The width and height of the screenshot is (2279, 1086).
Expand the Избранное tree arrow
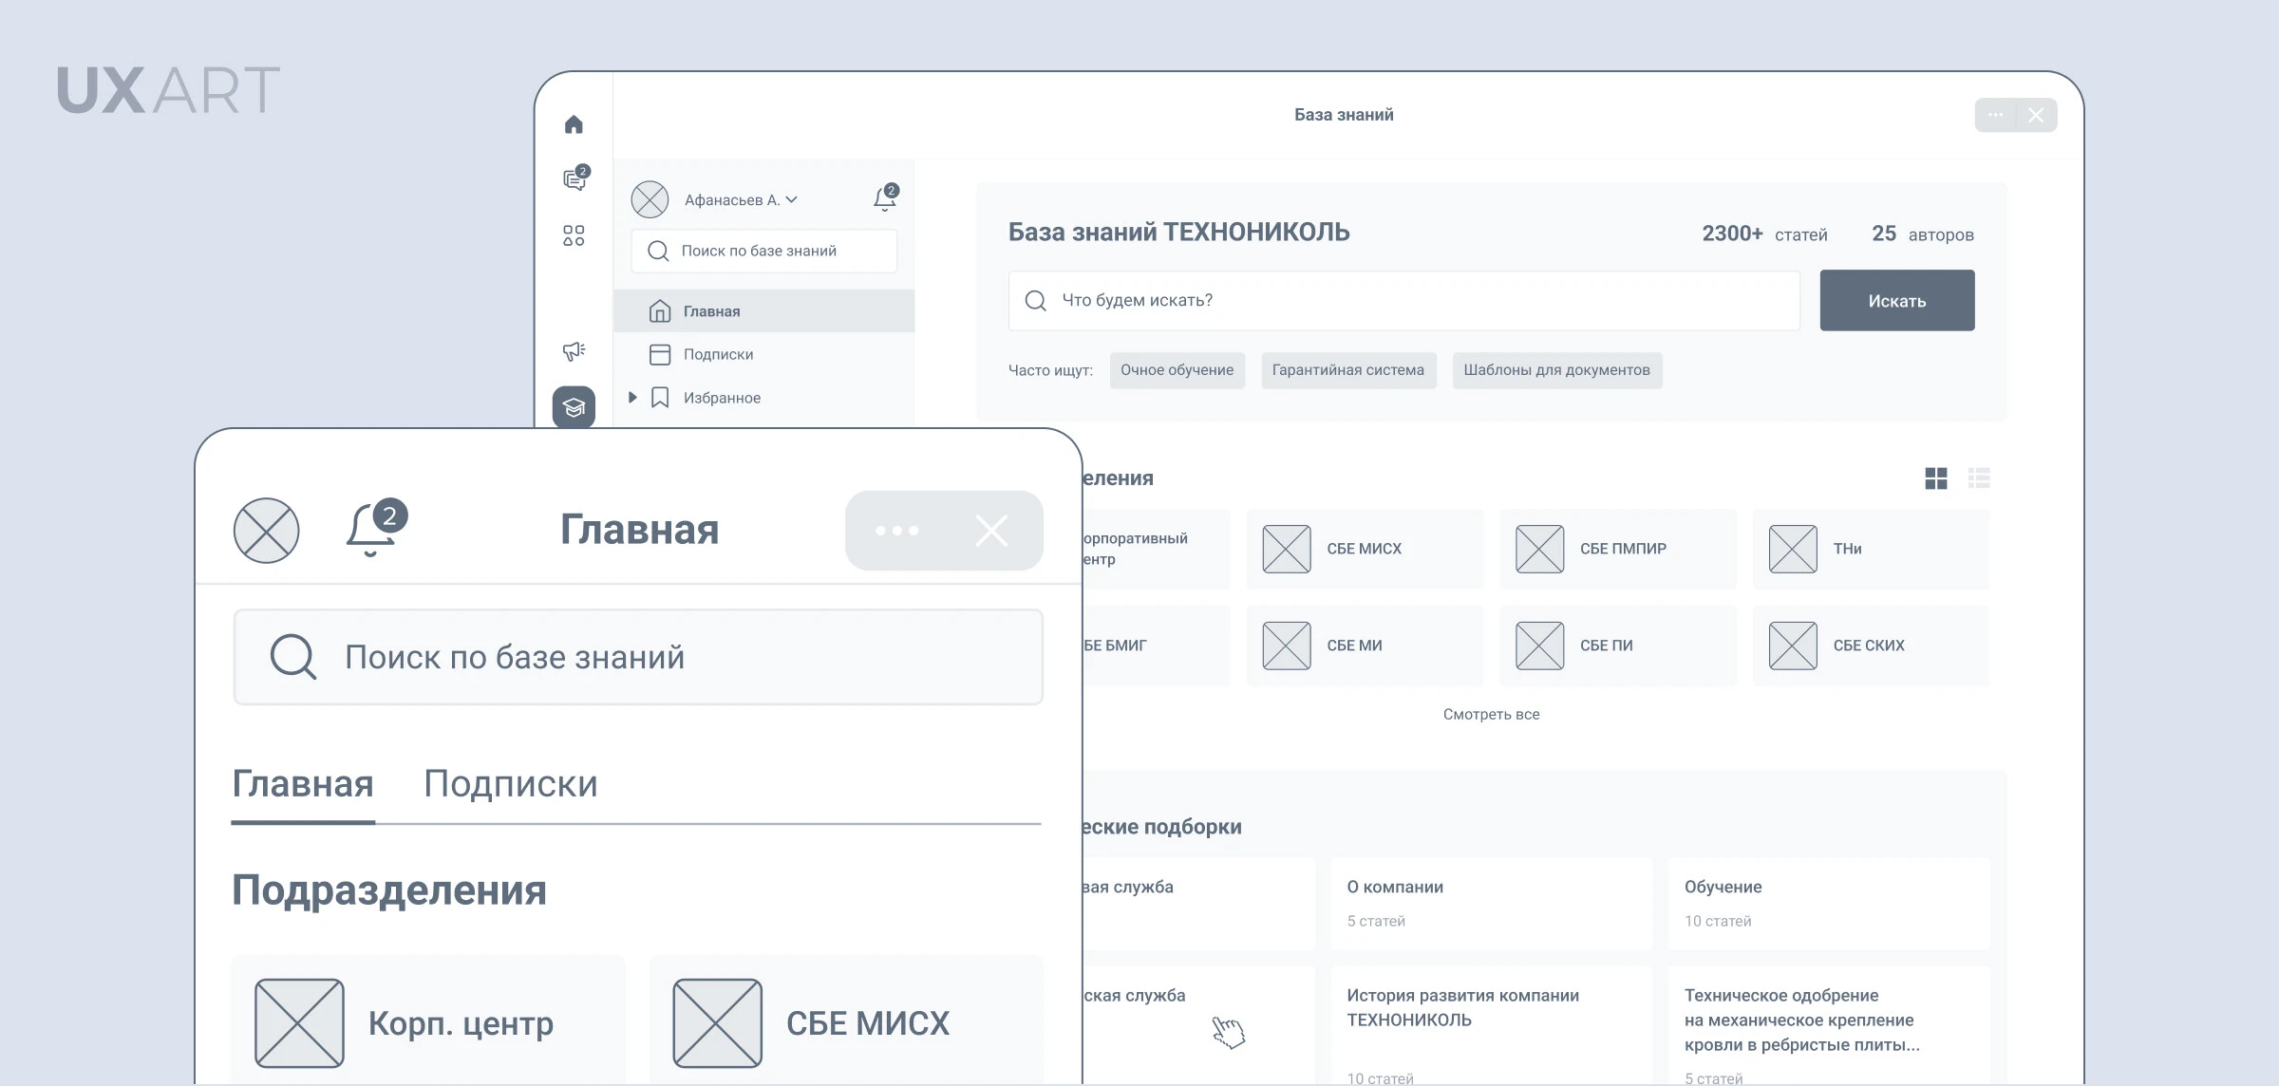[x=632, y=398]
